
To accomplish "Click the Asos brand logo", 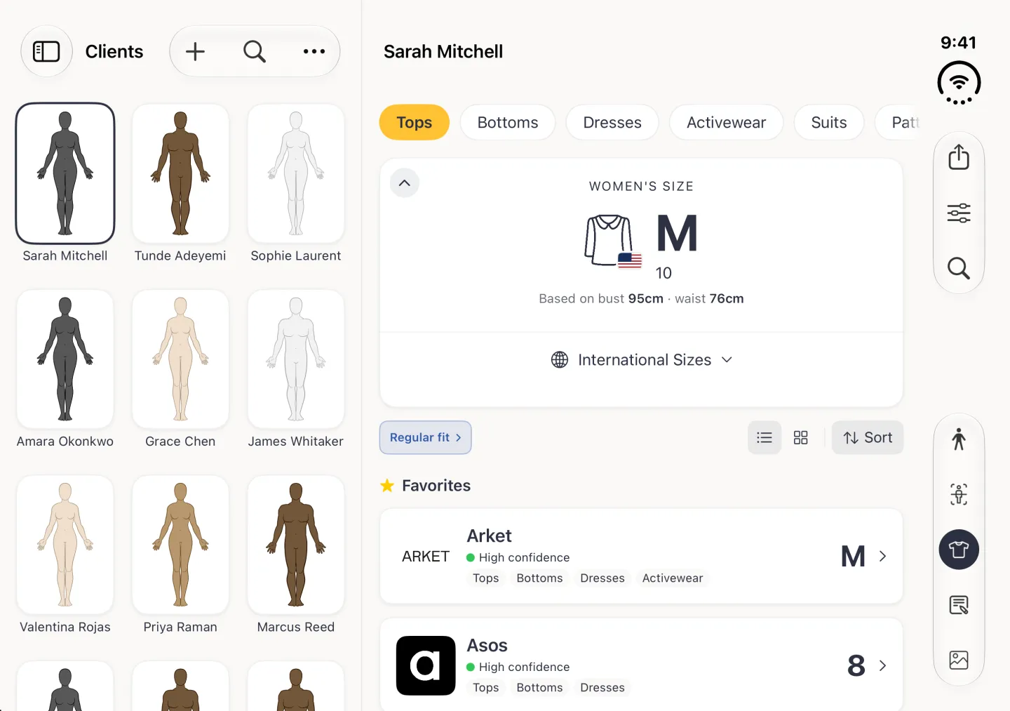I will point(426,665).
